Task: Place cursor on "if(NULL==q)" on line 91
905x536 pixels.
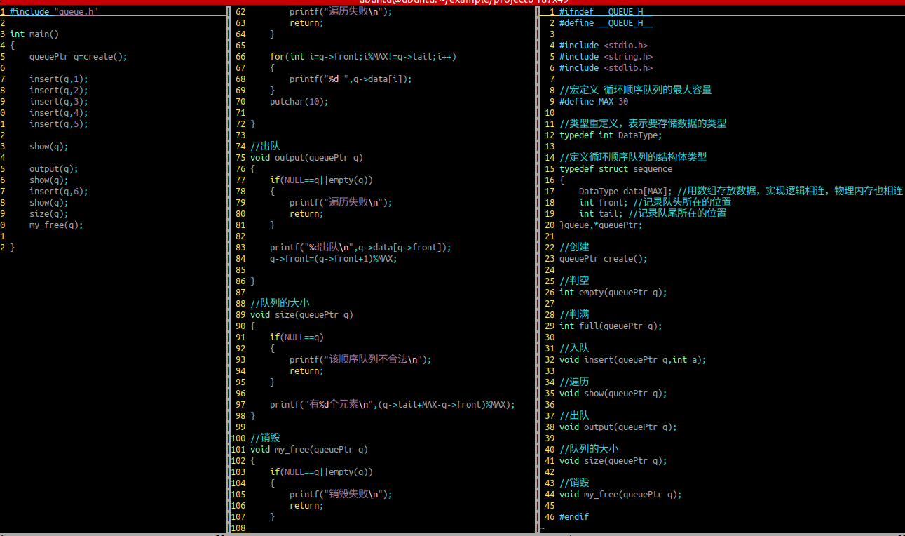Action: pyautogui.click(x=297, y=337)
